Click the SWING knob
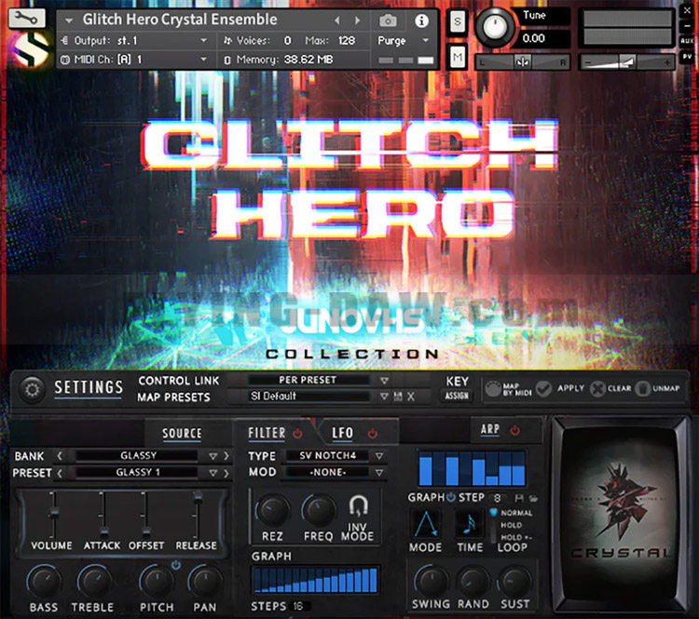The width and height of the screenshot is (699, 619). coord(431,581)
